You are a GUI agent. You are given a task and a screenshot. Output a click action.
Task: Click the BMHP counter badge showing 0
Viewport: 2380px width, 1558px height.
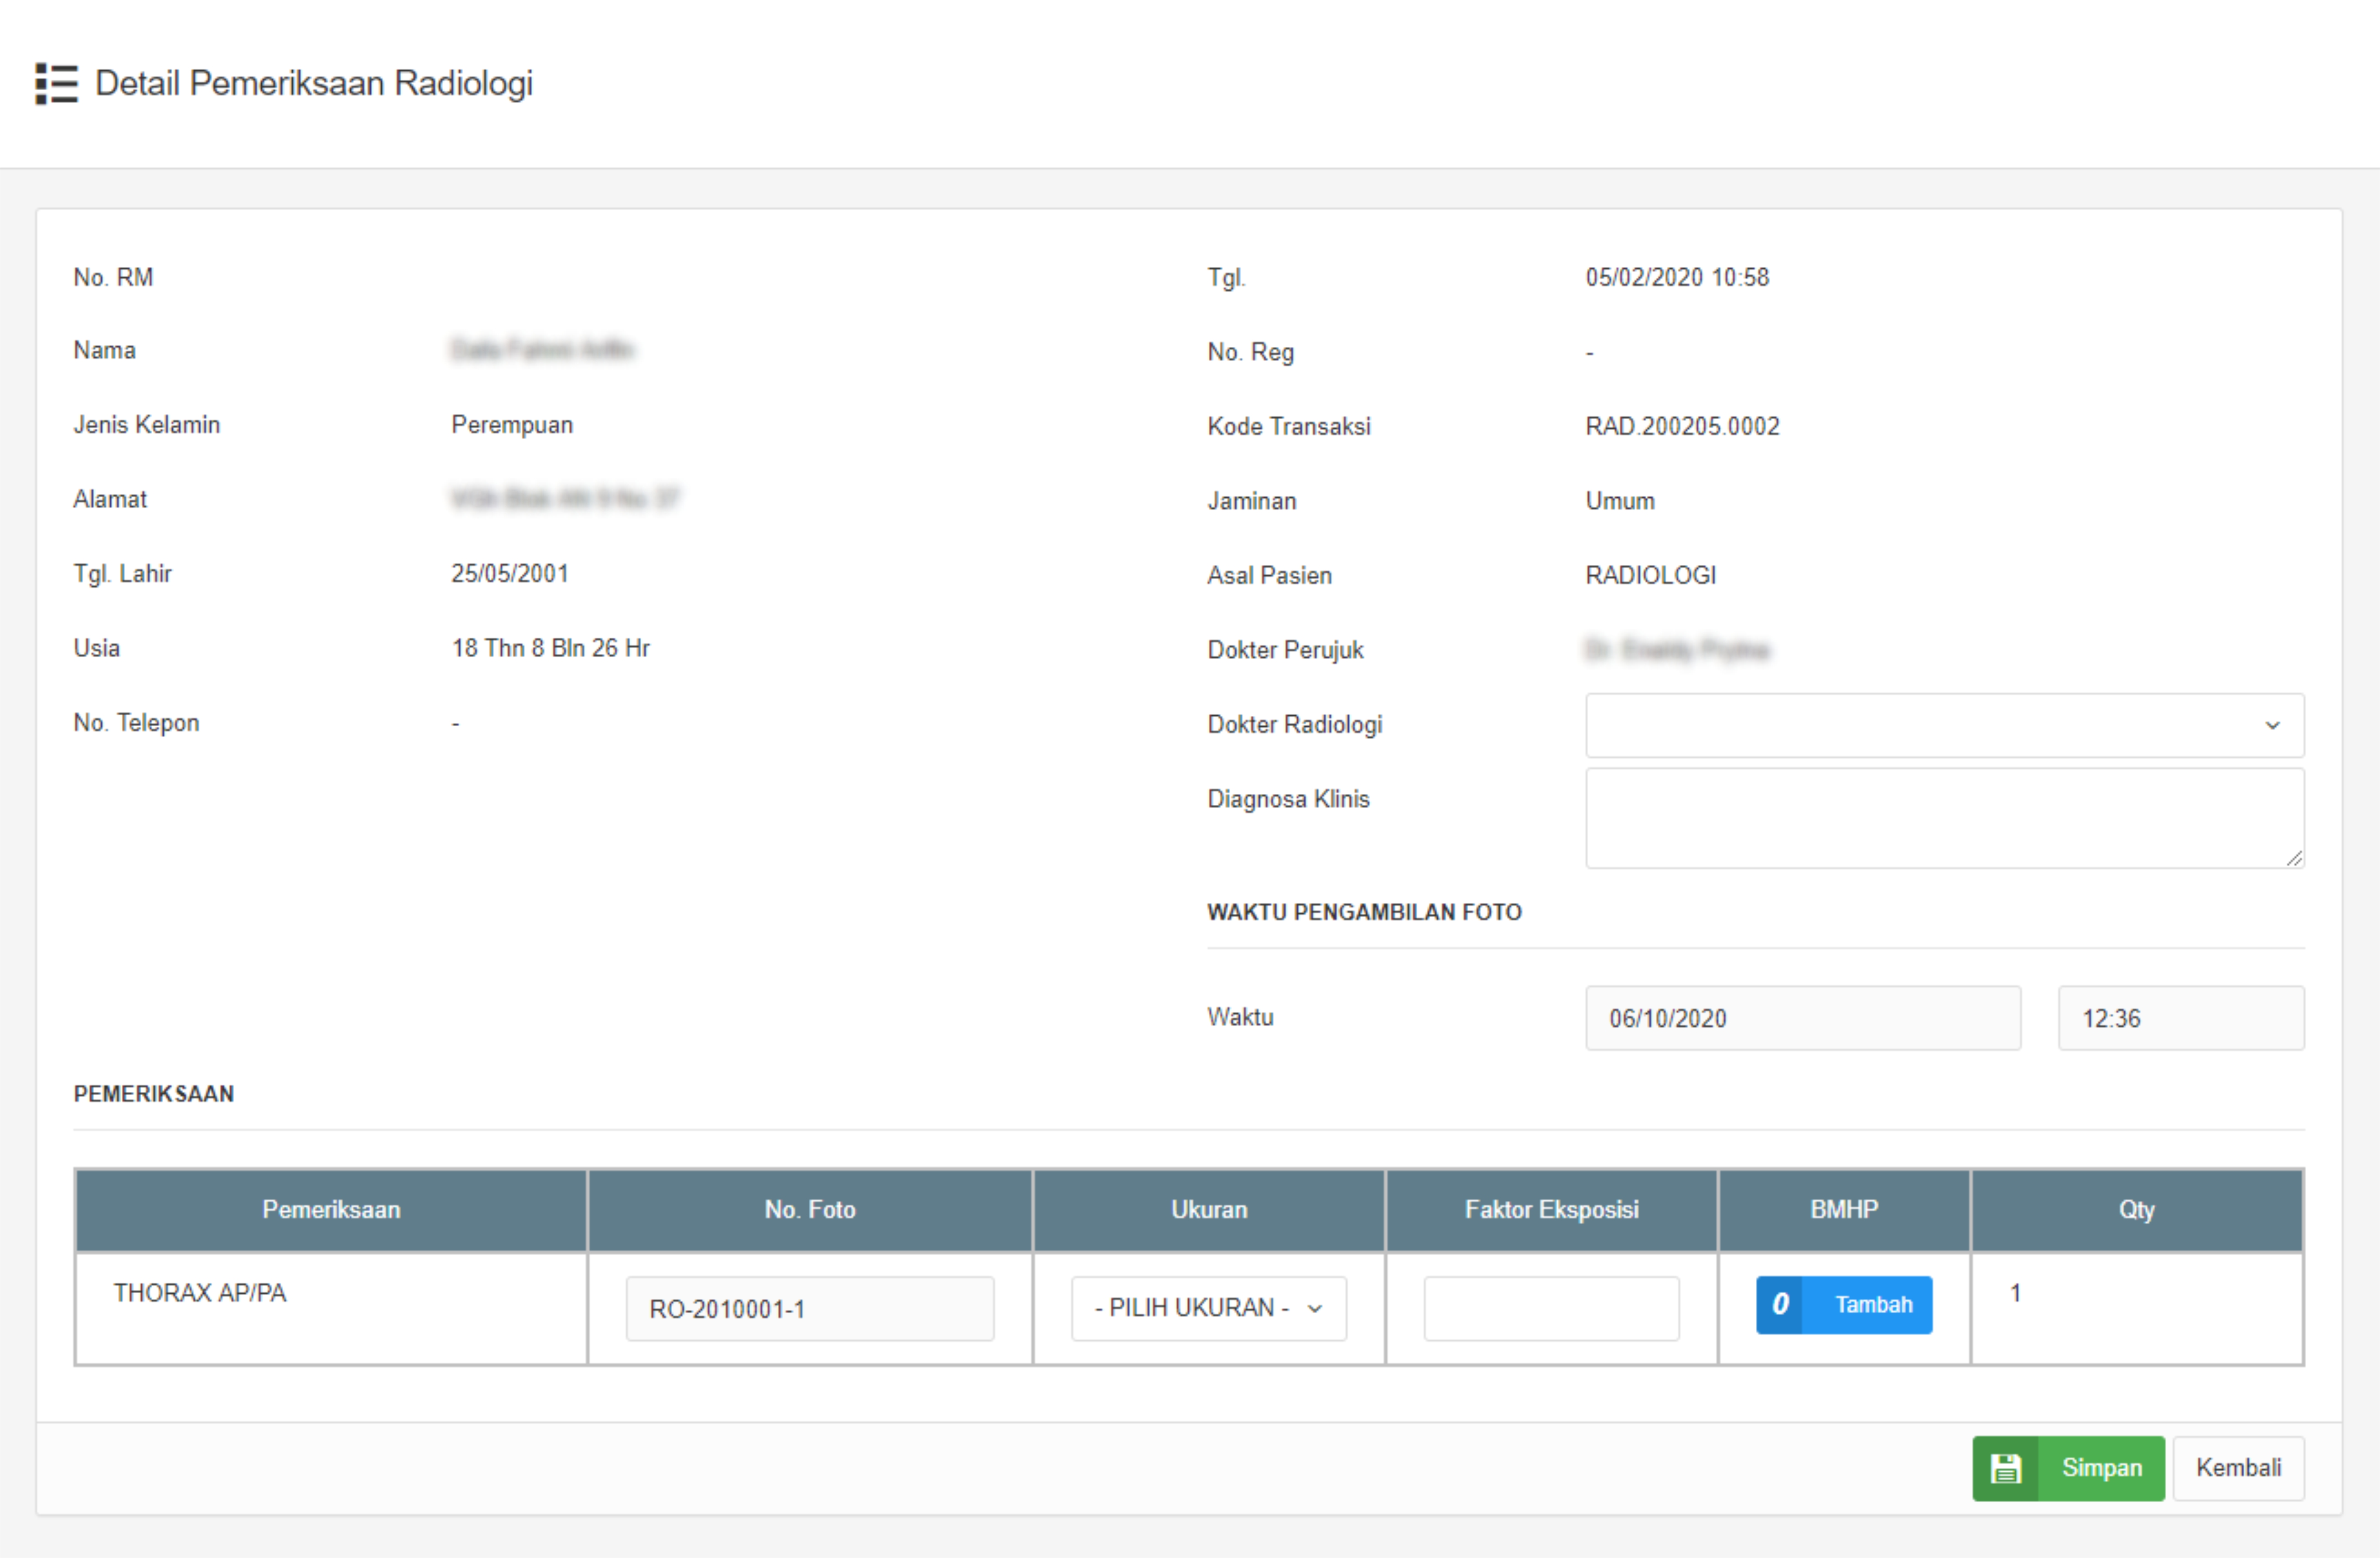click(1779, 1304)
